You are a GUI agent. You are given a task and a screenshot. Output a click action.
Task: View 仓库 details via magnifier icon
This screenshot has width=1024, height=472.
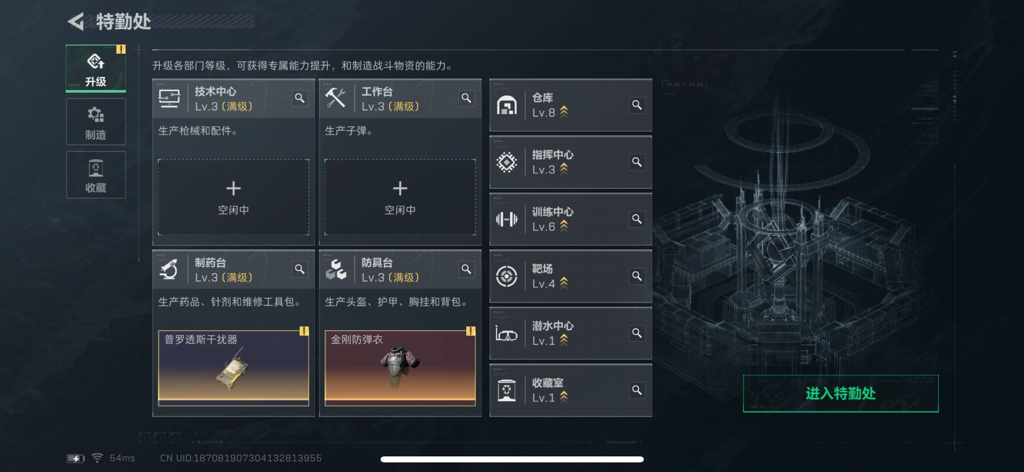coord(637,105)
